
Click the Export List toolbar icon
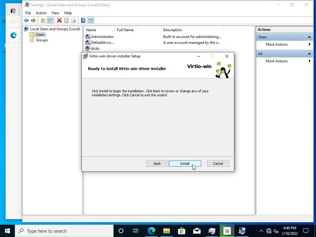click(x=74, y=20)
